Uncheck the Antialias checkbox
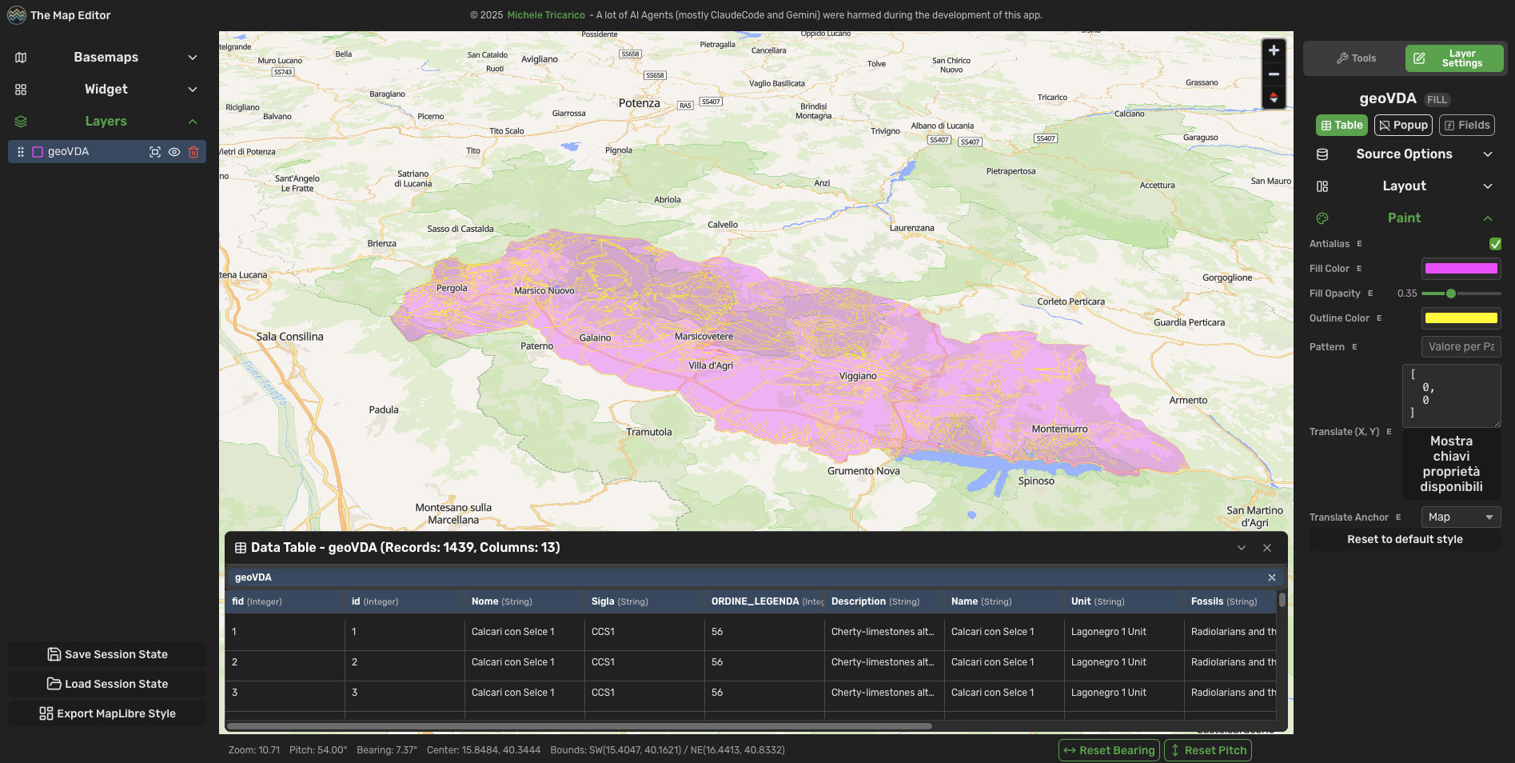Viewport: 1515px width, 763px height. click(1495, 244)
